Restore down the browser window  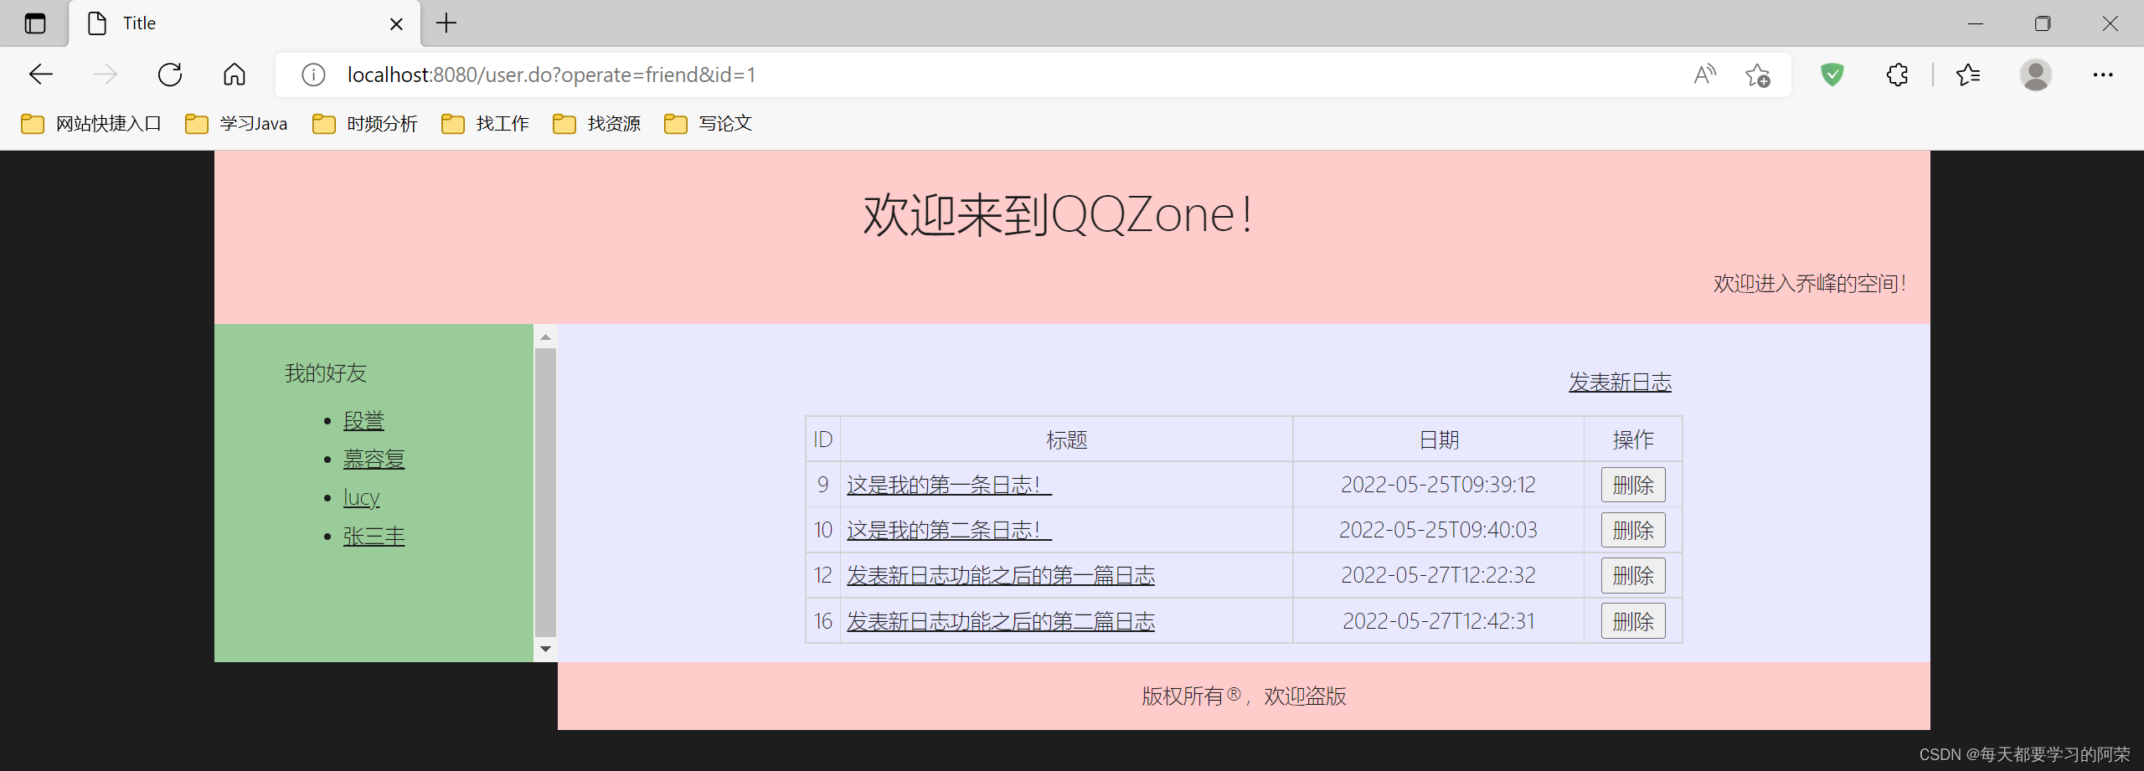pos(2043,23)
